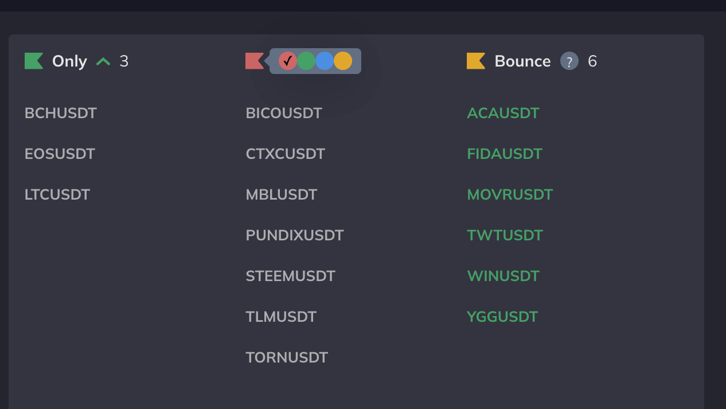
Task: Click the Only list heading
Action: coord(69,61)
